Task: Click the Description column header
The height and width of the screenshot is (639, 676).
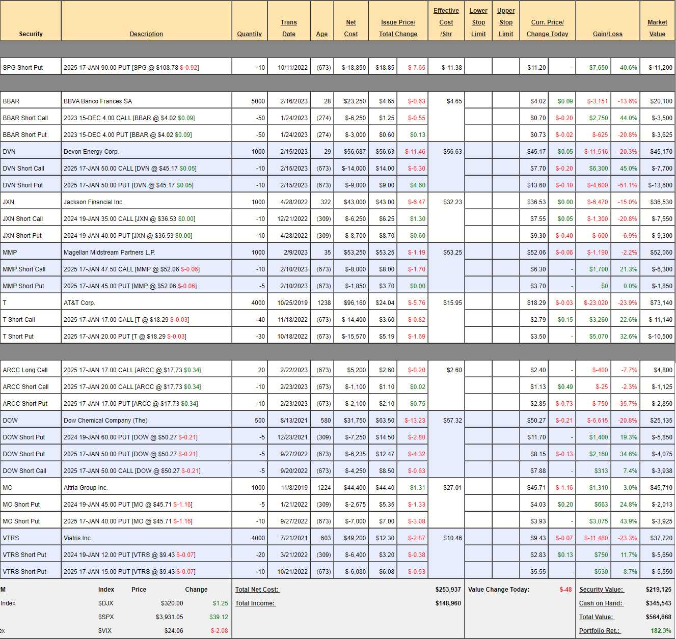Action: [146, 34]
